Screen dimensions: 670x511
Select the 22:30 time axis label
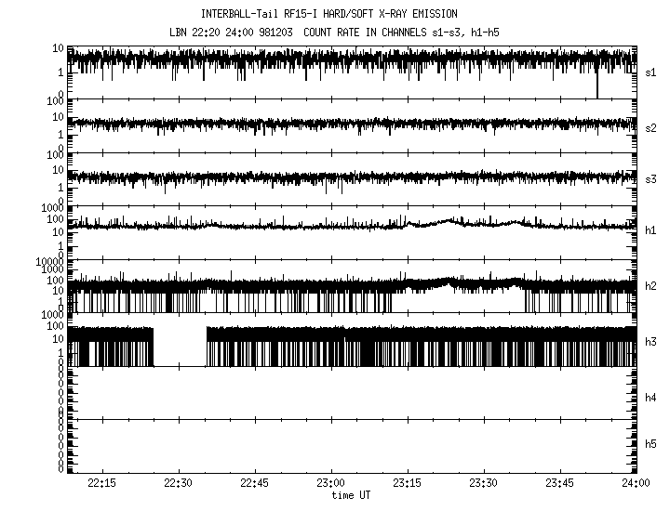178,483
